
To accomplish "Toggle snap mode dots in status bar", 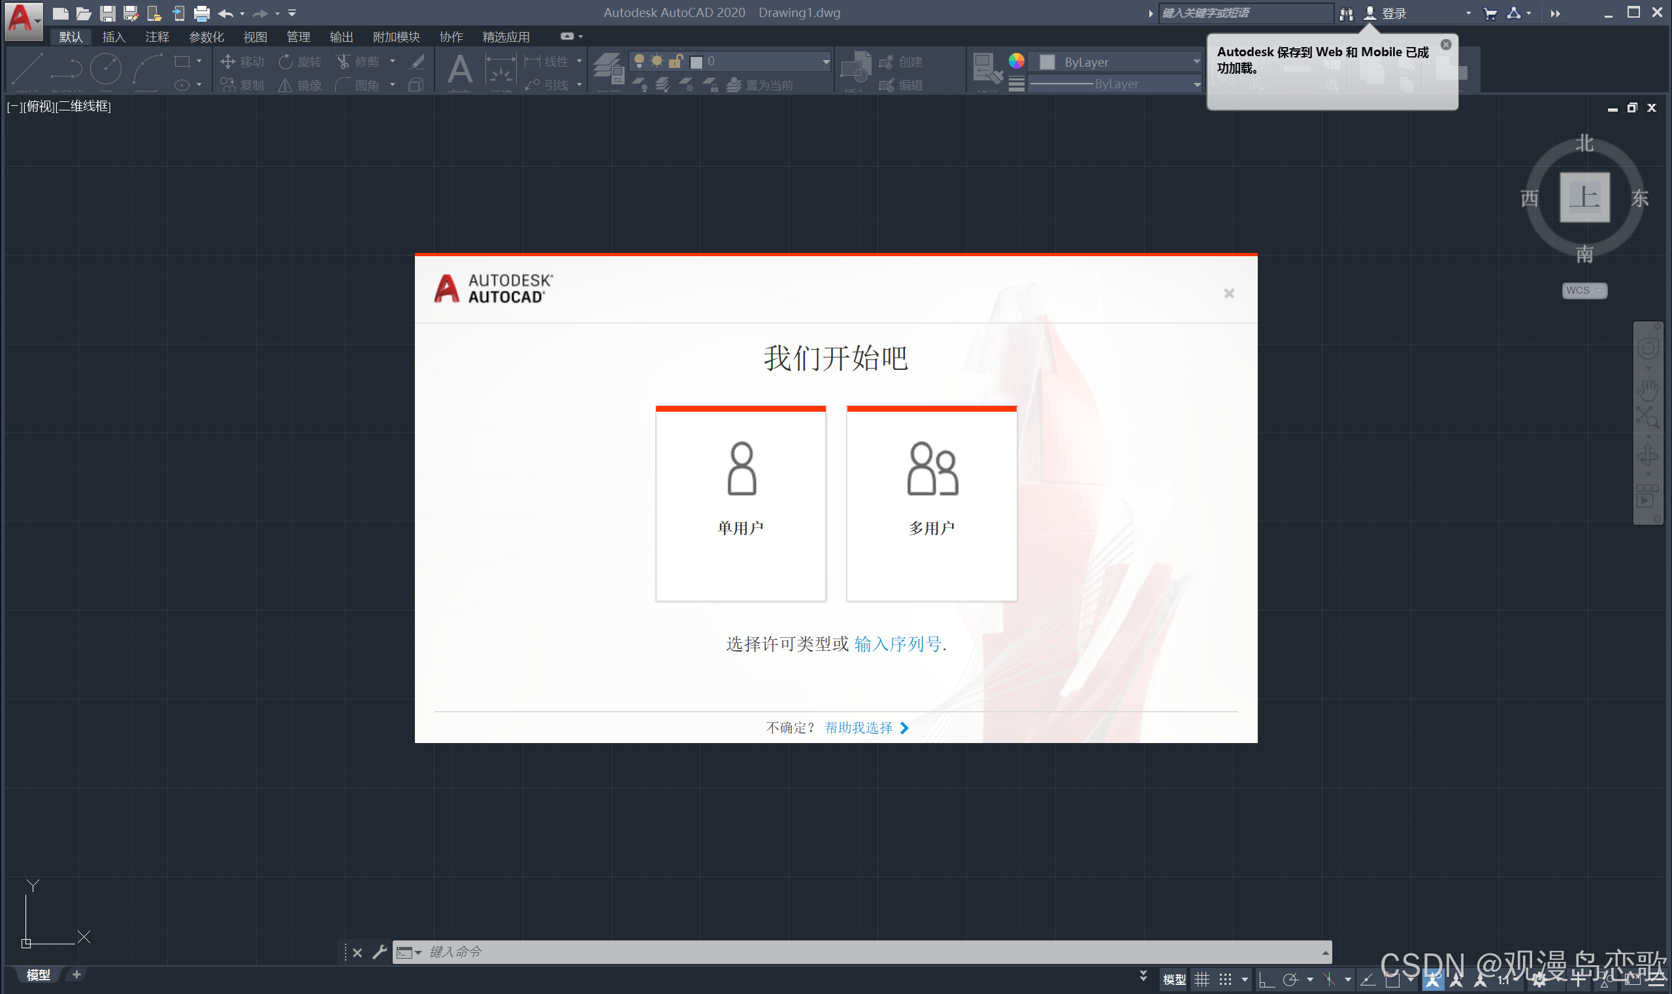I will [x=1225, y=980].
